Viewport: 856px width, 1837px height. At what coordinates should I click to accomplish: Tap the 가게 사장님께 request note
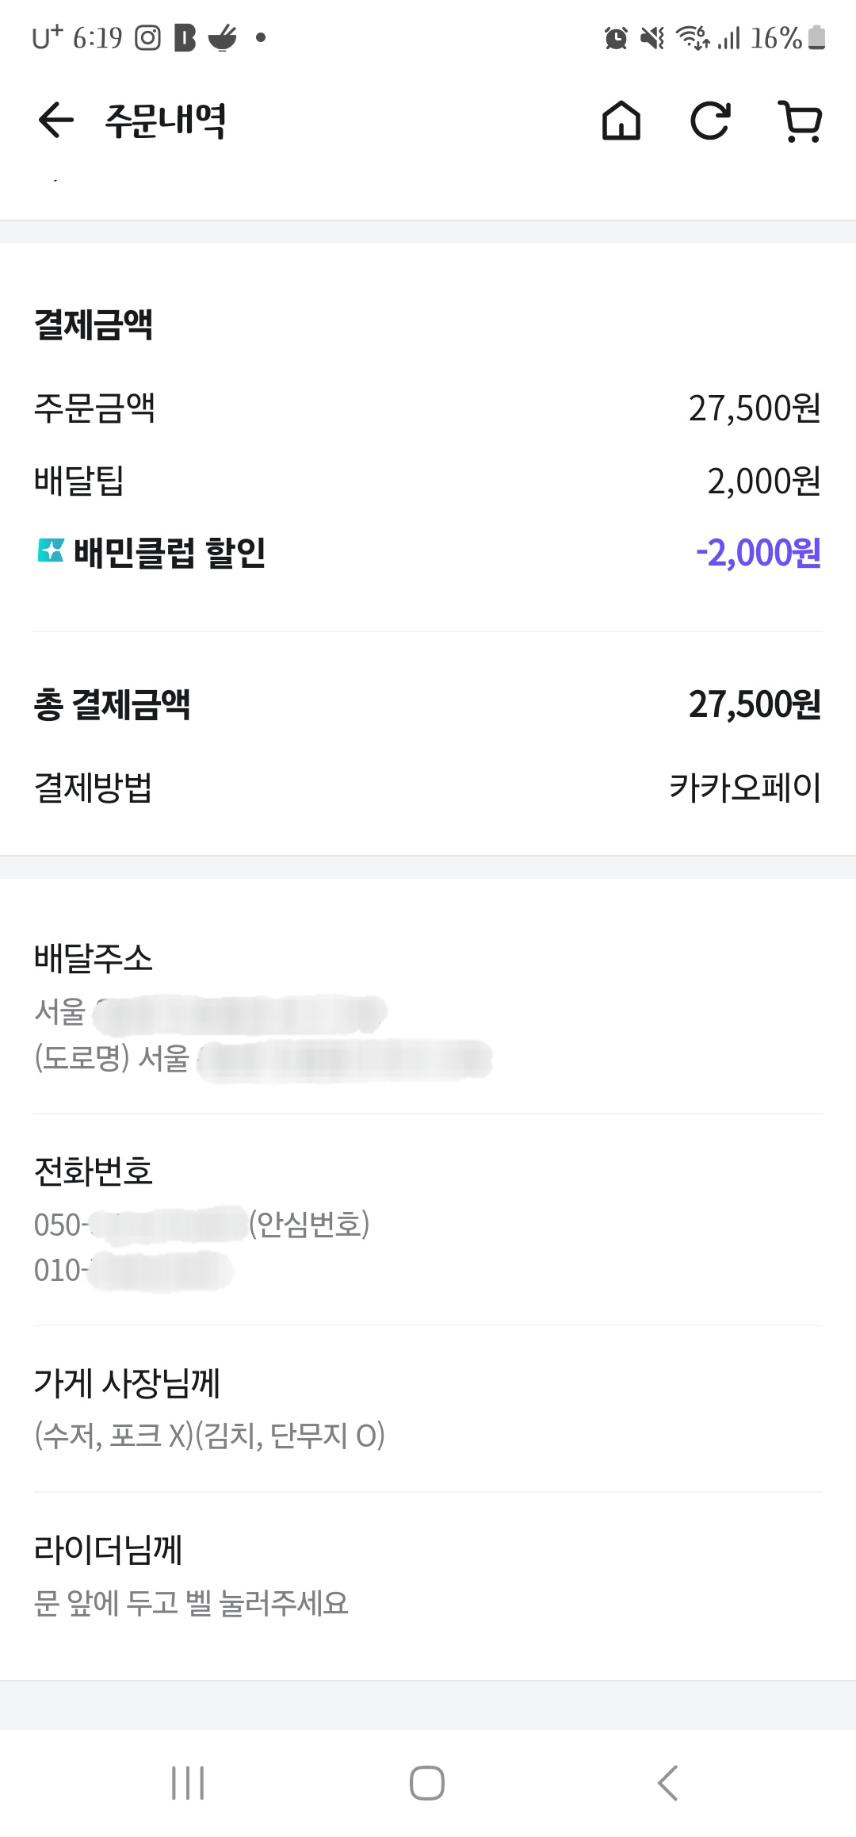coord(209,1436)
